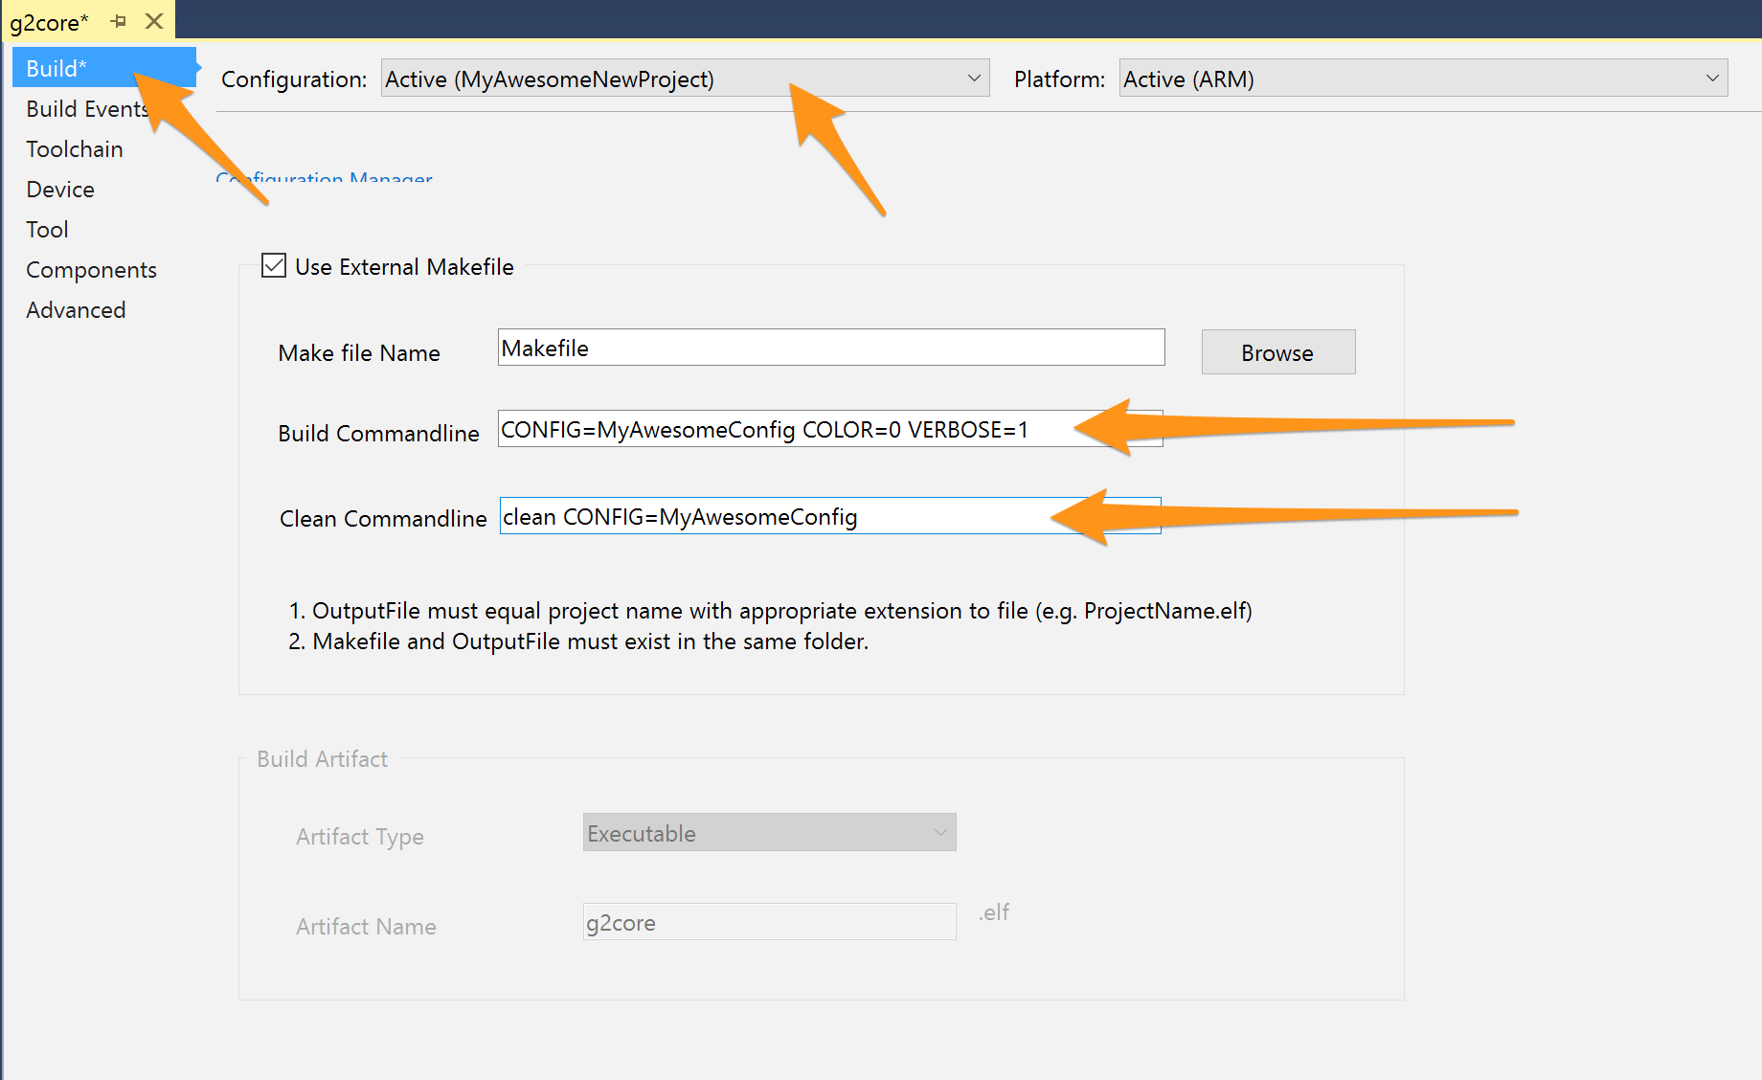This screenshot has height=1080, width=1762.
Task: Open the Advanced page
Action: pyautogui.click(x=76, y=310)
